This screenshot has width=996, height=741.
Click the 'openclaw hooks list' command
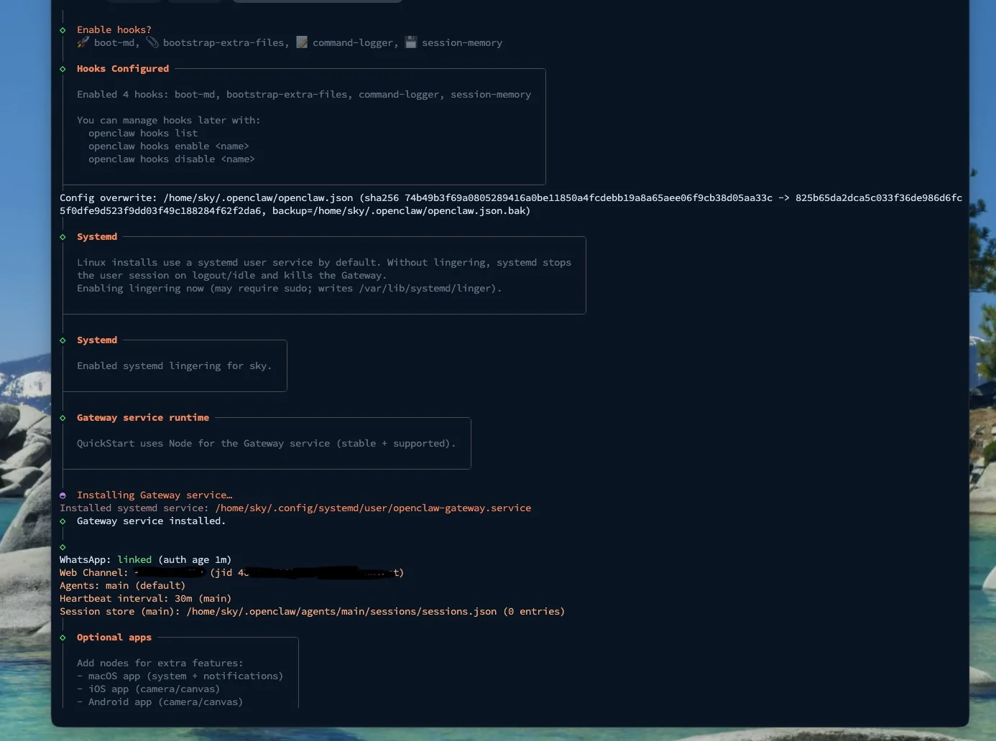coord(143,134)
